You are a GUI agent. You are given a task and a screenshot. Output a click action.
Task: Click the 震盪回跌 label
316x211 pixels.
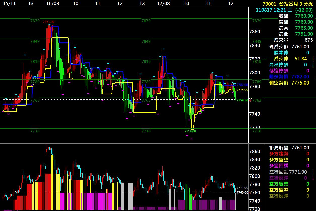279,172
